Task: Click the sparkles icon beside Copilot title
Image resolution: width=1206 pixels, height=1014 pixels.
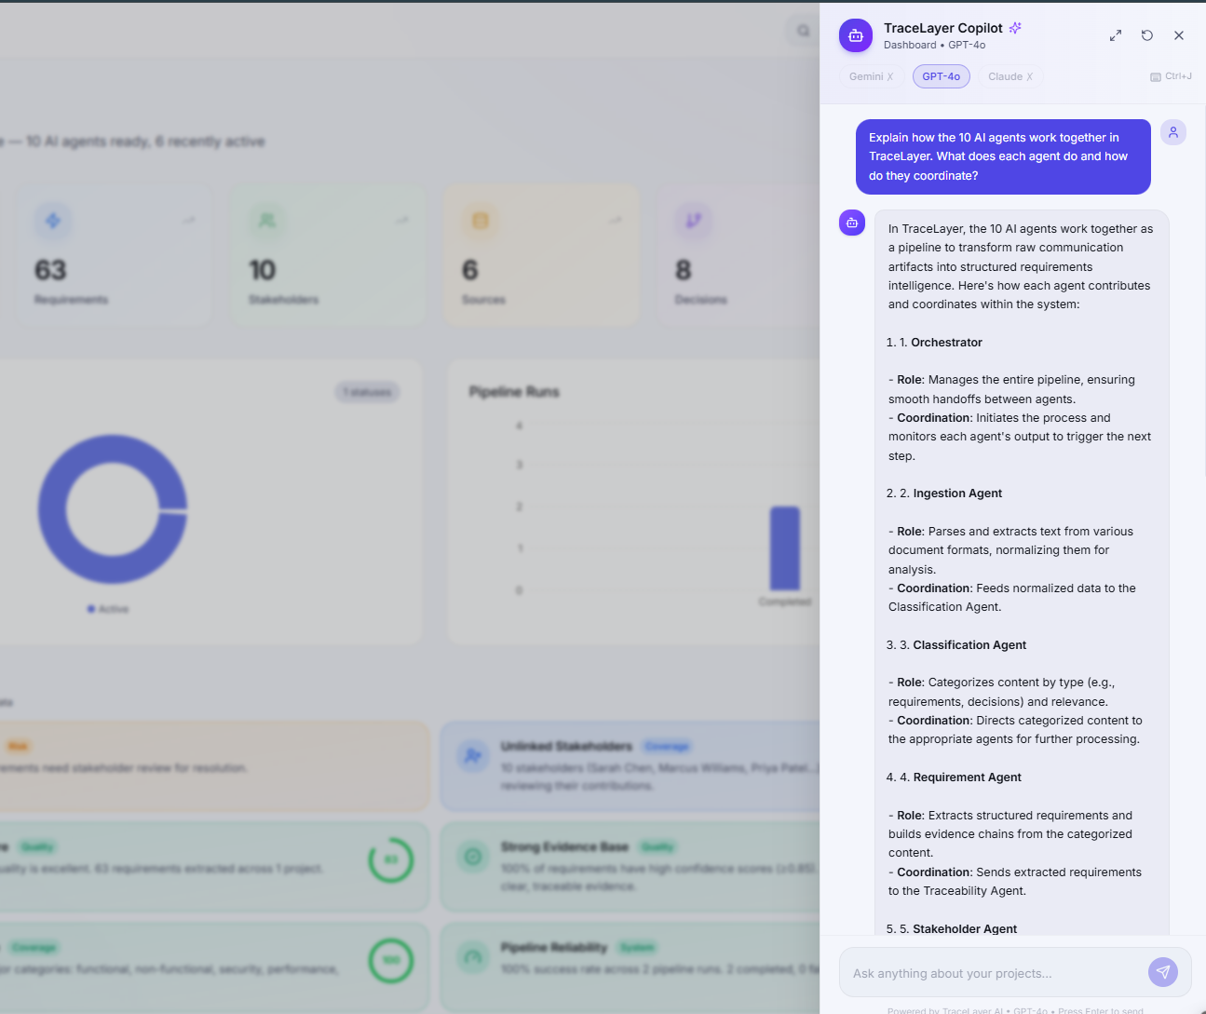Action: [1015, 28]
